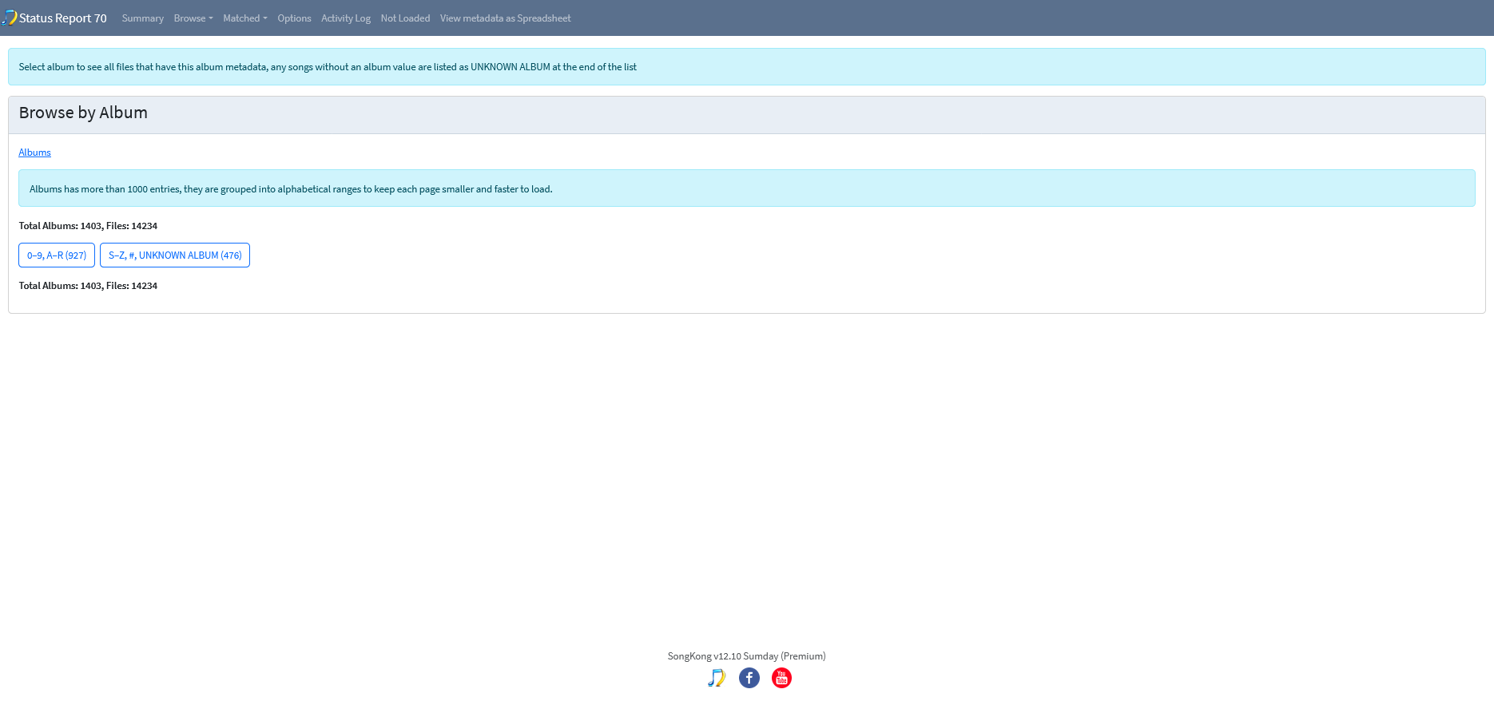Visit the Facebook page via footer icon
1494x701 pixels.
(x=749, y=678)
